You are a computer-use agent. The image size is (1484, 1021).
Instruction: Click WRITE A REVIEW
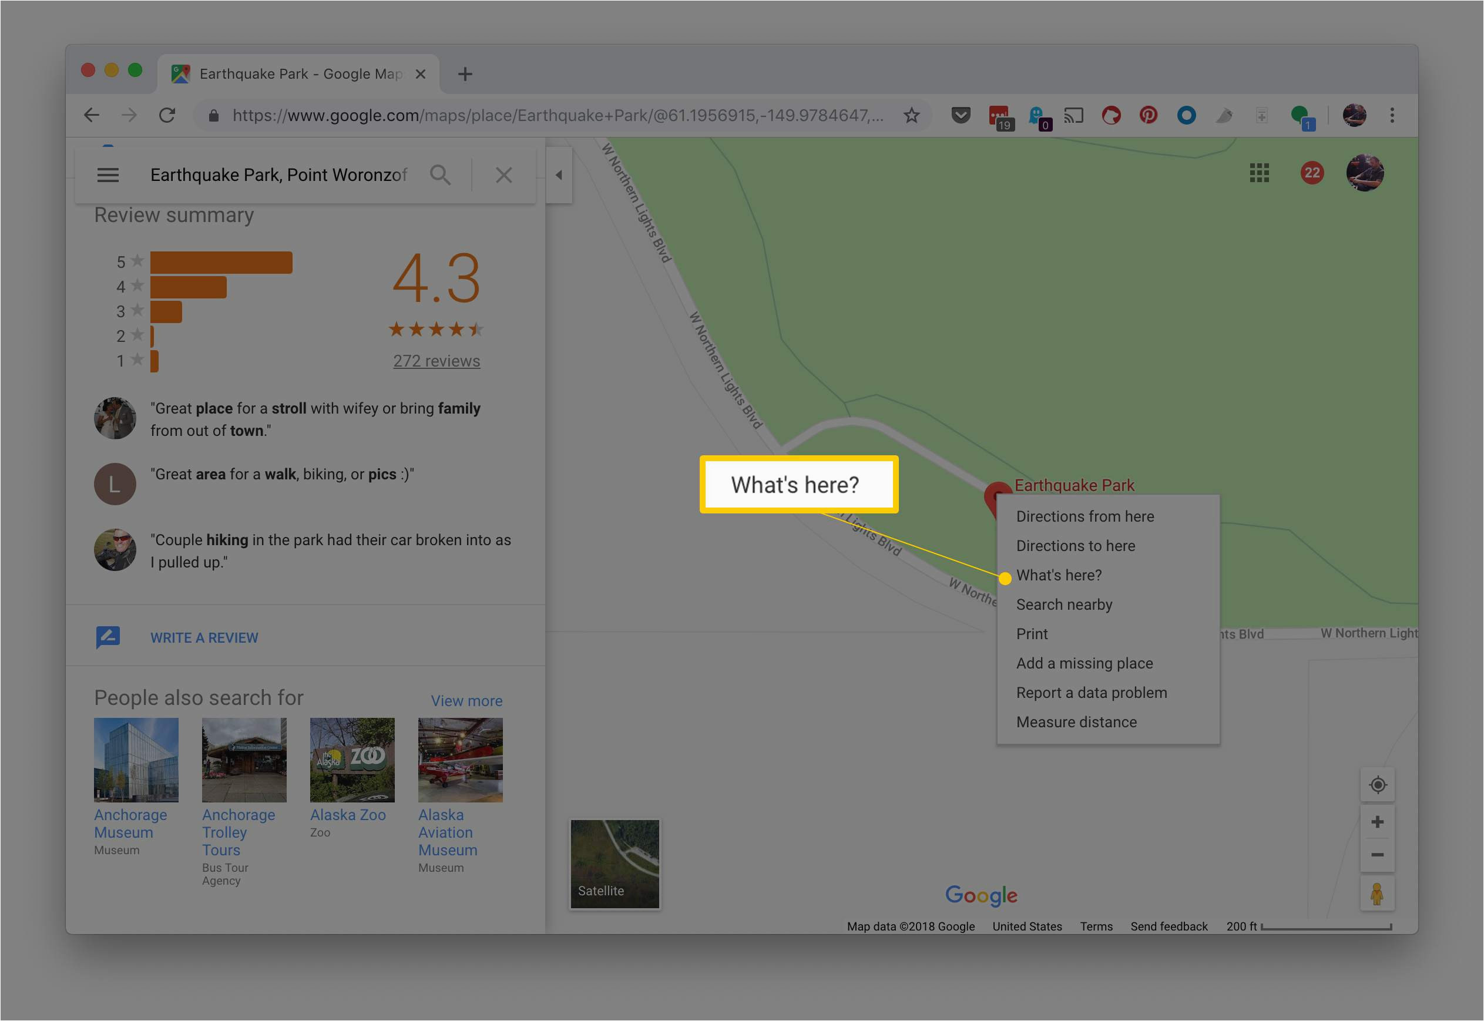(204, 638)
